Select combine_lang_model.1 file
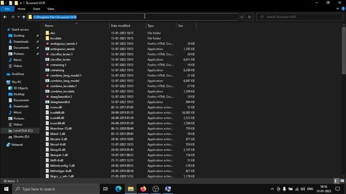This screenshot has width=346, height=194. point(66,75)
